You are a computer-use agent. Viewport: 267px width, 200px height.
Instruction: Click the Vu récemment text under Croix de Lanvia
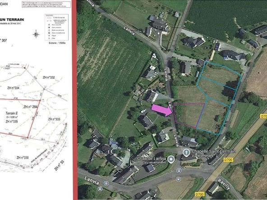pos(155,163)
